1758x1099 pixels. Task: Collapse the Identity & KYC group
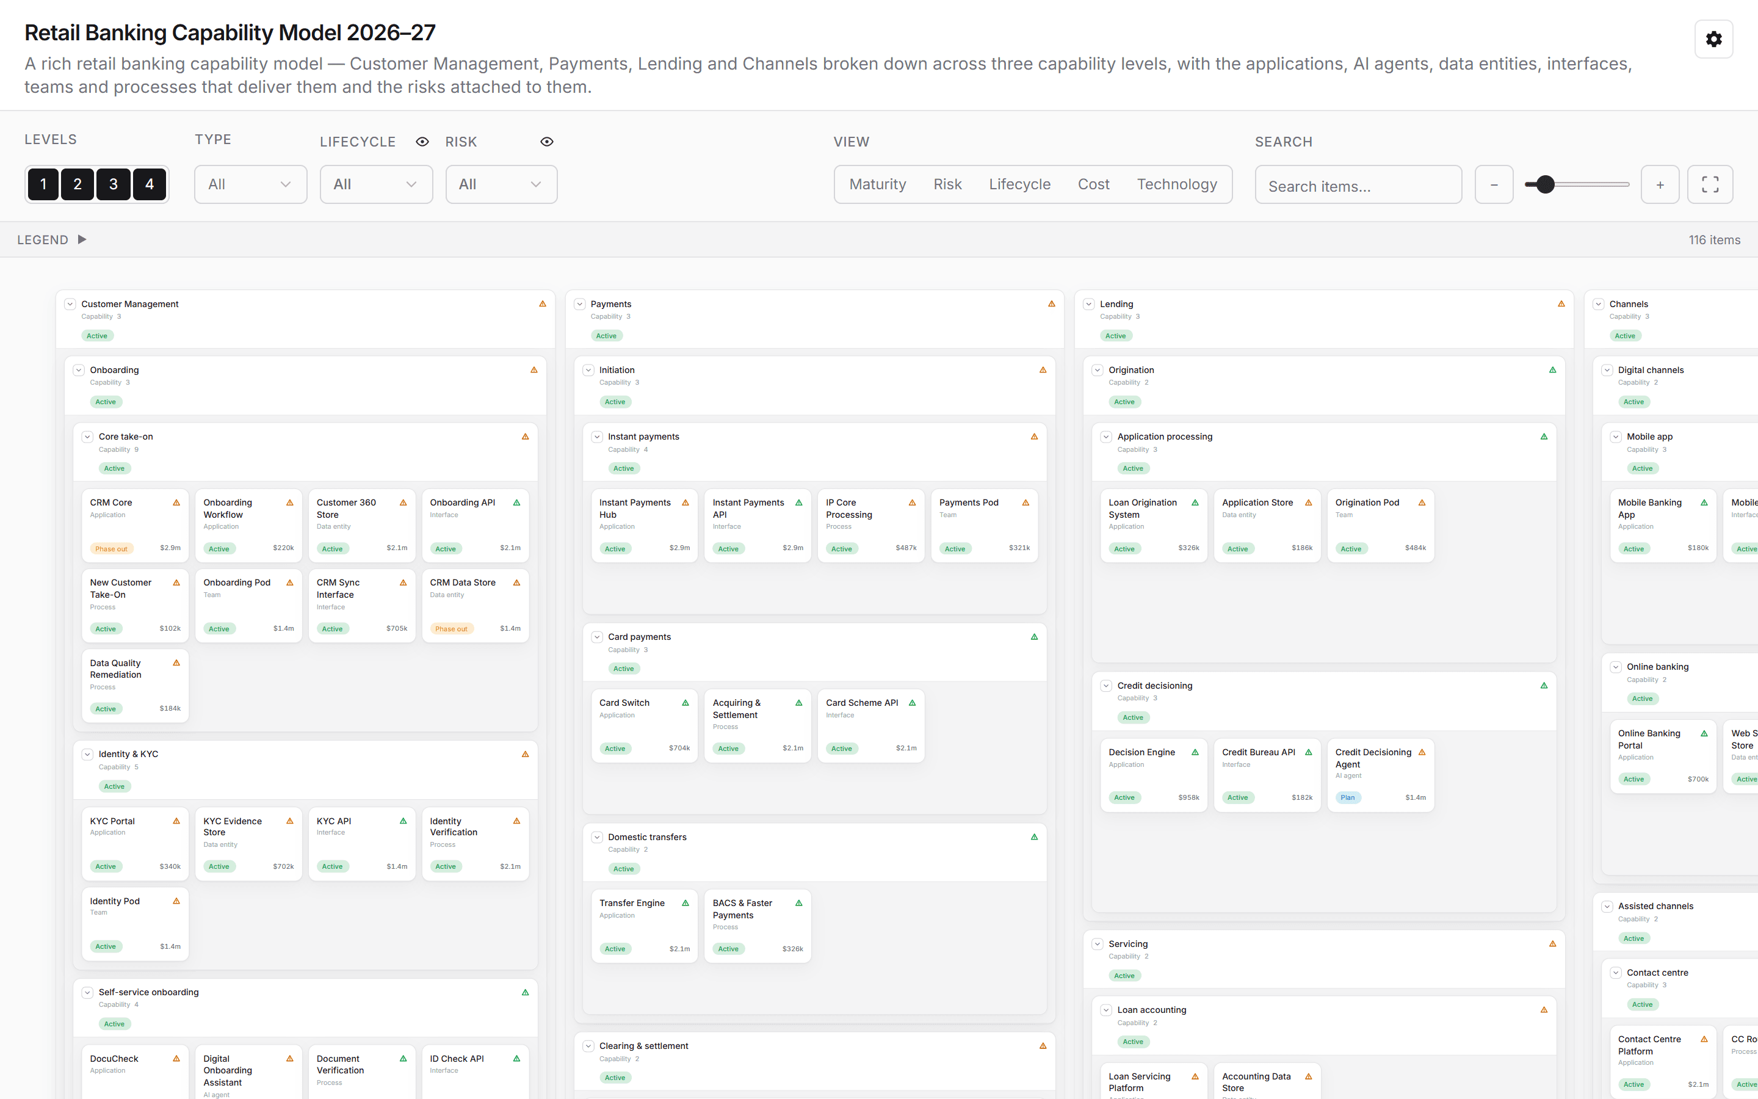[x=87, y=755]
